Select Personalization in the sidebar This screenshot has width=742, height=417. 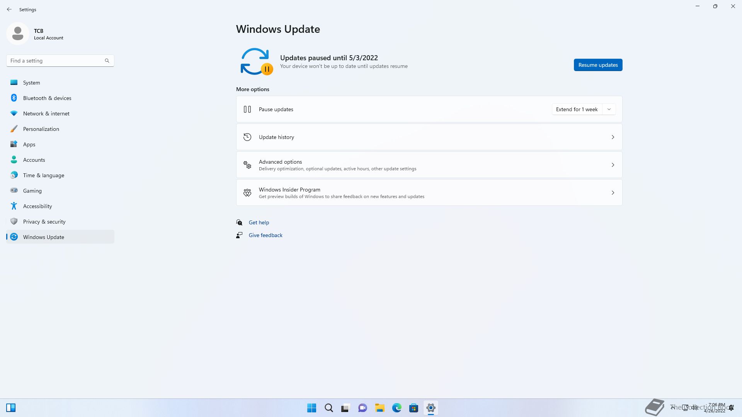point(60,129)
